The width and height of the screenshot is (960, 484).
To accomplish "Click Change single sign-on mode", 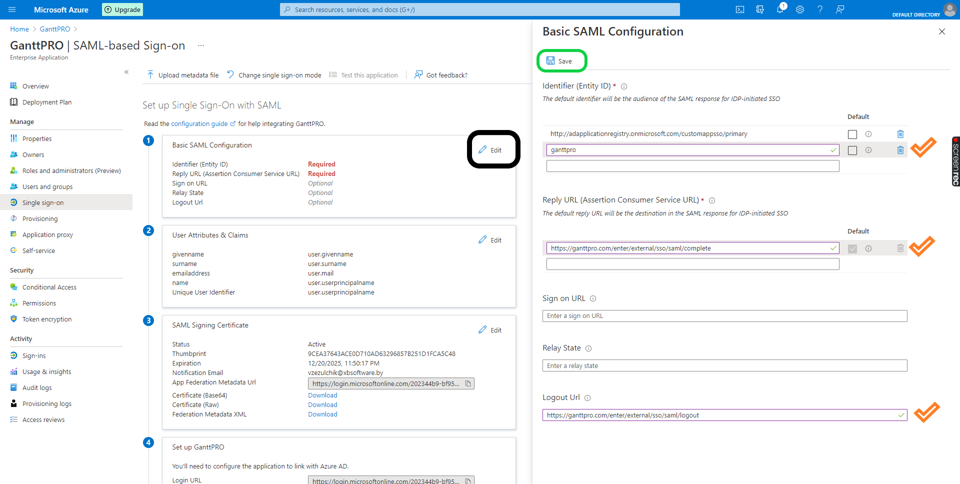I will 274,75.
